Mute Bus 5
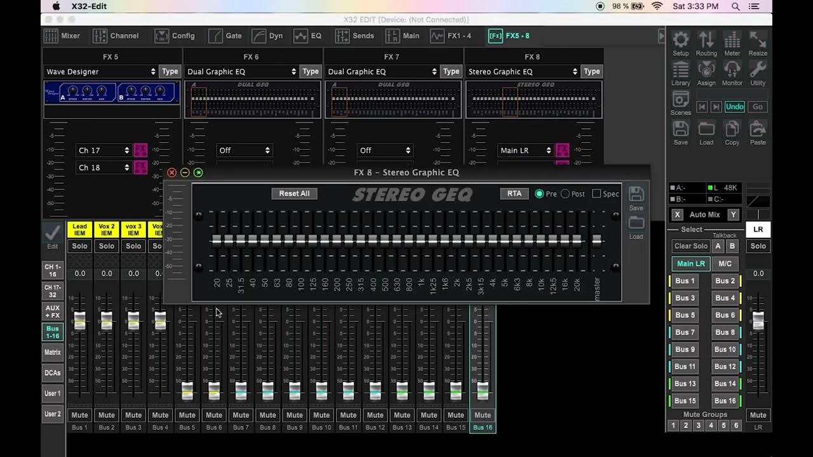The width and height of the screenshot is (813, 457). [x=187, y=415]
